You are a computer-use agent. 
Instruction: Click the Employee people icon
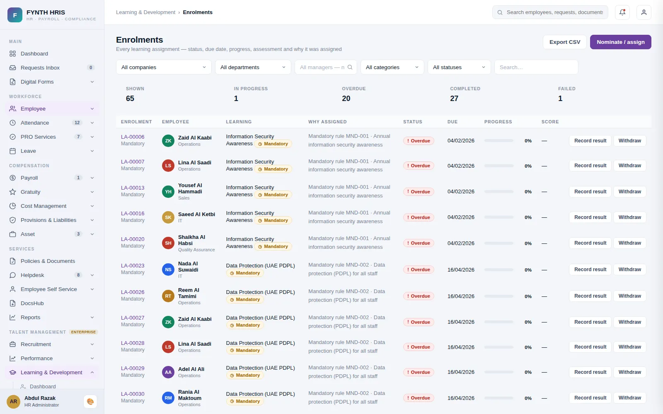tap(12, 109)
